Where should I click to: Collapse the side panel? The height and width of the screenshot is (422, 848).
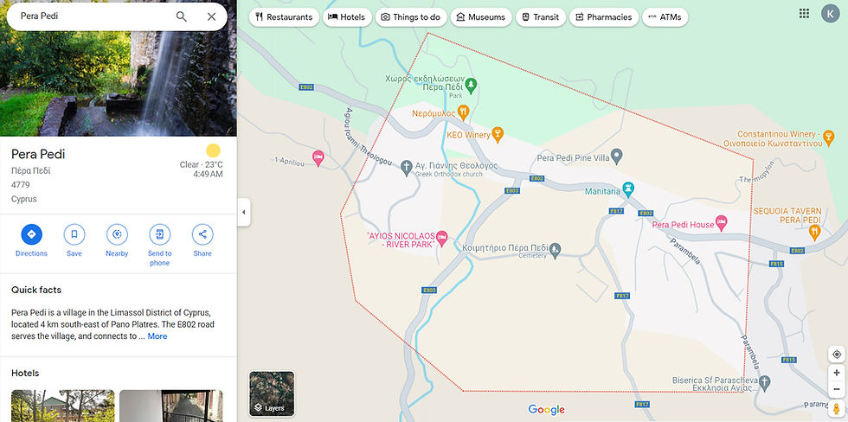[x=243, y=212]
